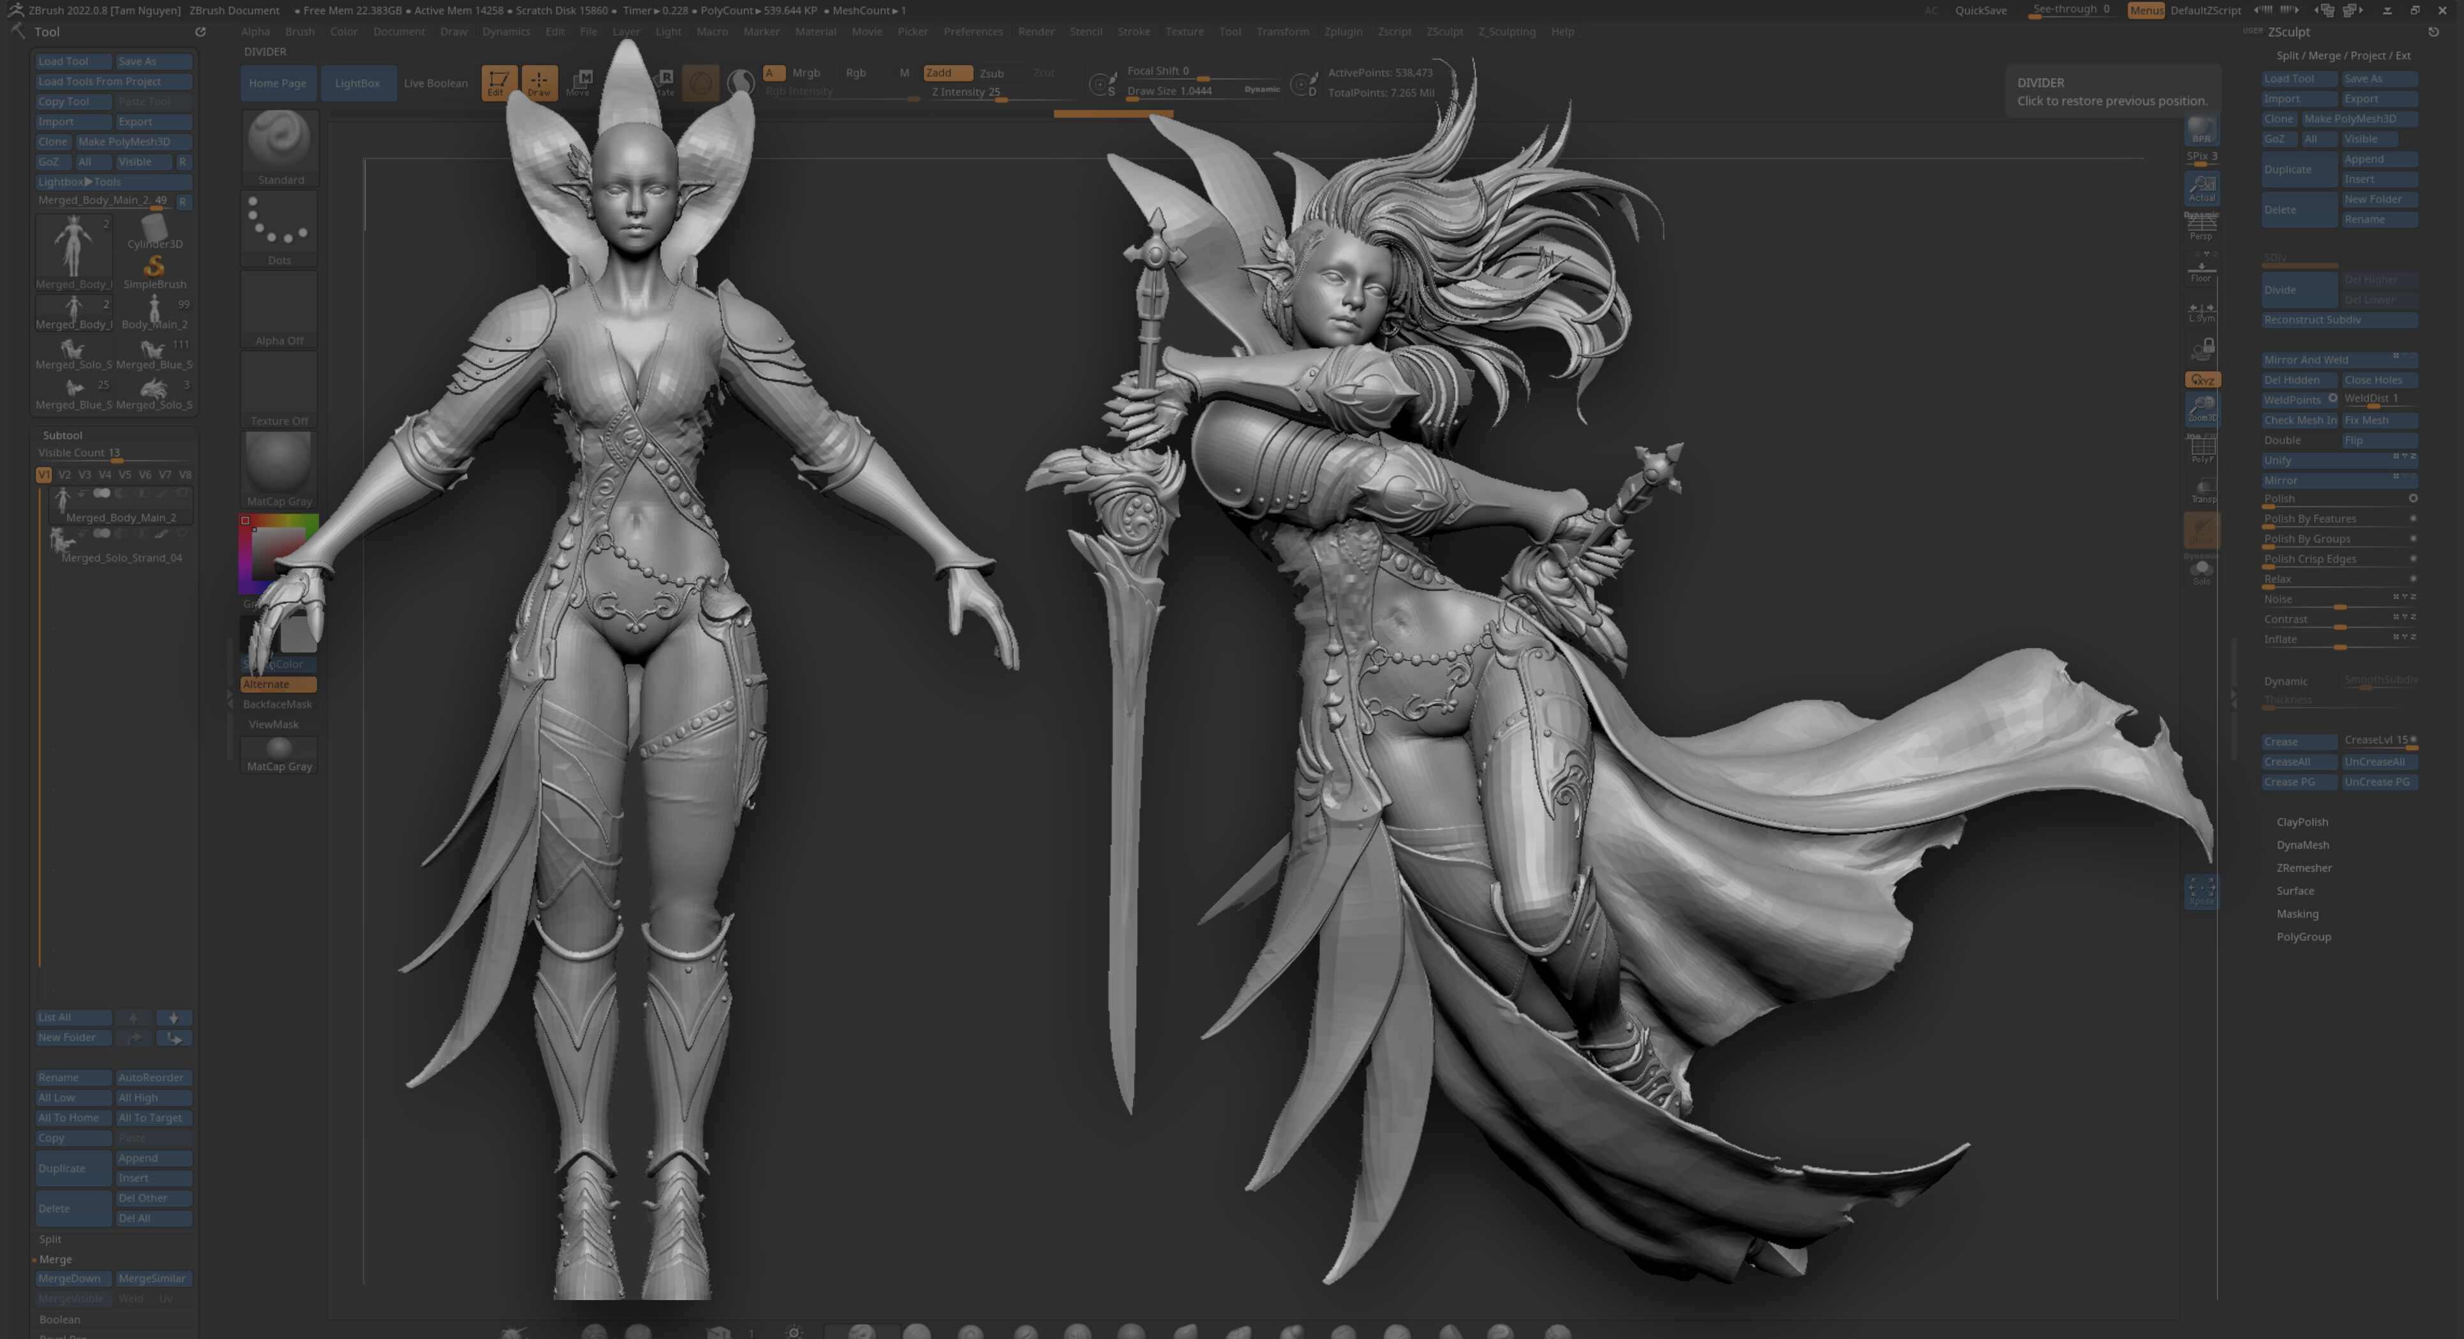The height and width of the screenshot is (1339, 2464).
Task: Expand the ZRemesher section
Action: click(x=2303, y=868)
